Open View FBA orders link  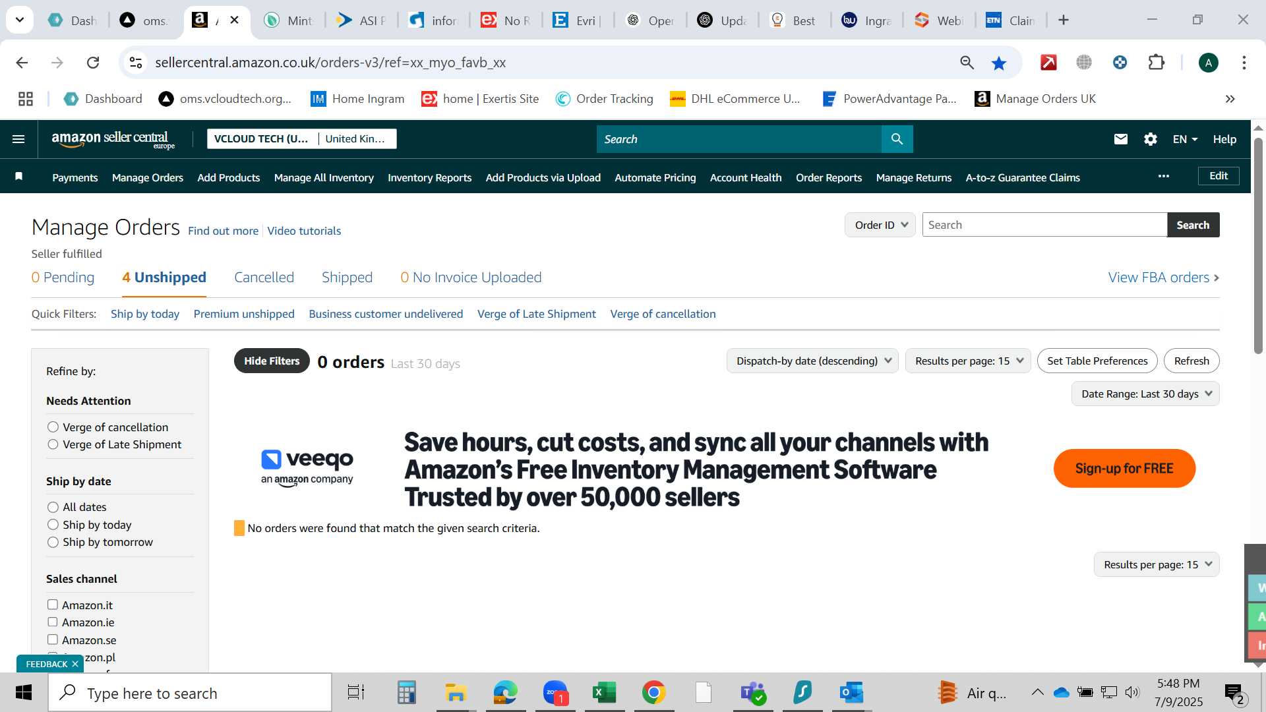point(1164,278)
